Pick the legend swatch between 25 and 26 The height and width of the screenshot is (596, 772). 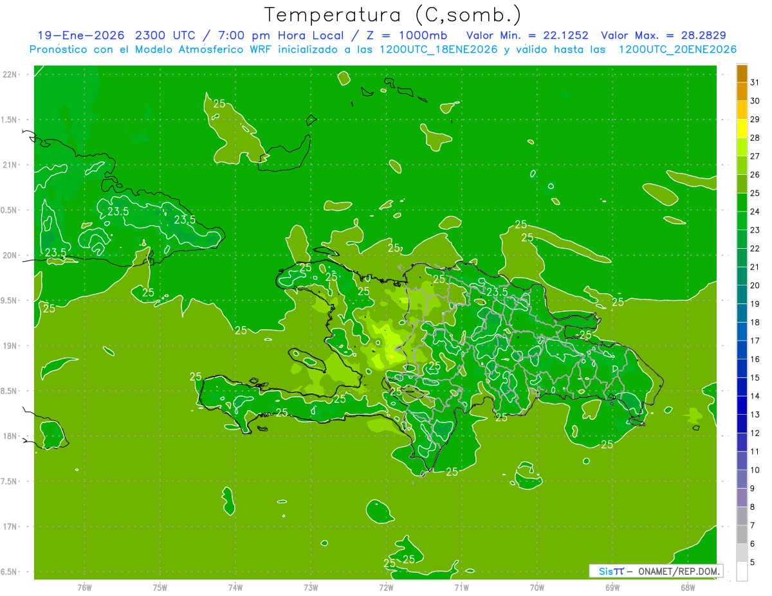pyautogui.click(x=742, y=184)
